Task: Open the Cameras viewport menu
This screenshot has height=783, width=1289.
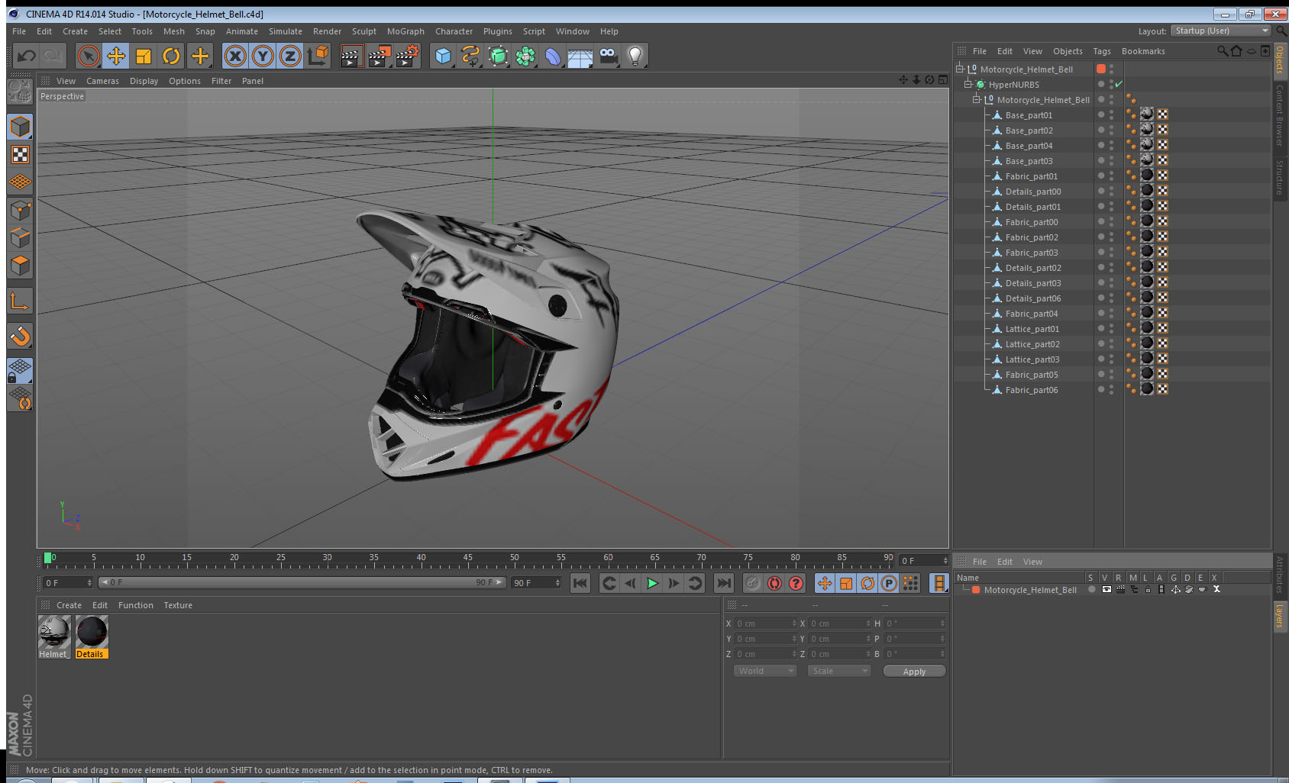Action: (x=102, y=81)
